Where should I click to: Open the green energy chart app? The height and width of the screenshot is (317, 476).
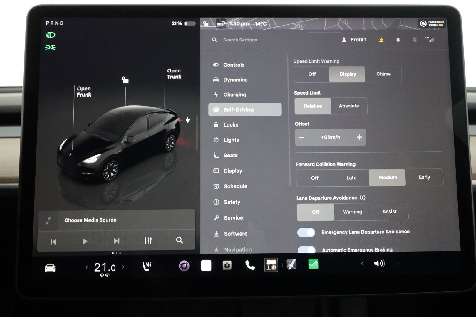(313, 264)
